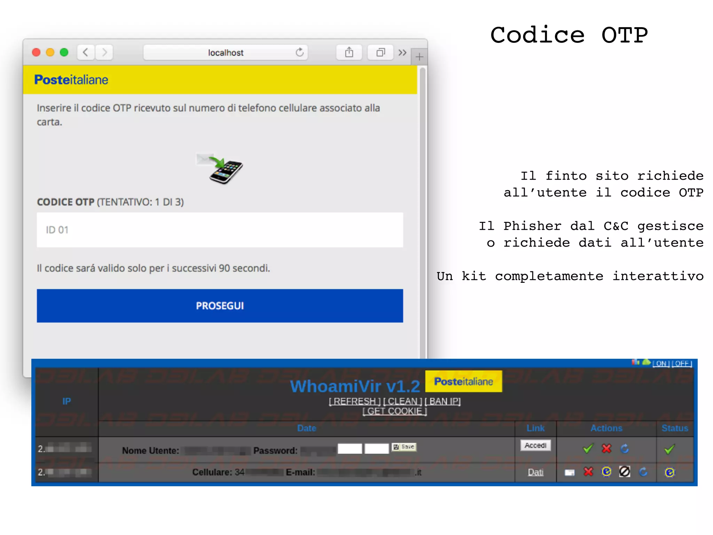The image size is (713, 535).
Task: Expand the hidden toolbar items chevron
Action: click(402, 53)
